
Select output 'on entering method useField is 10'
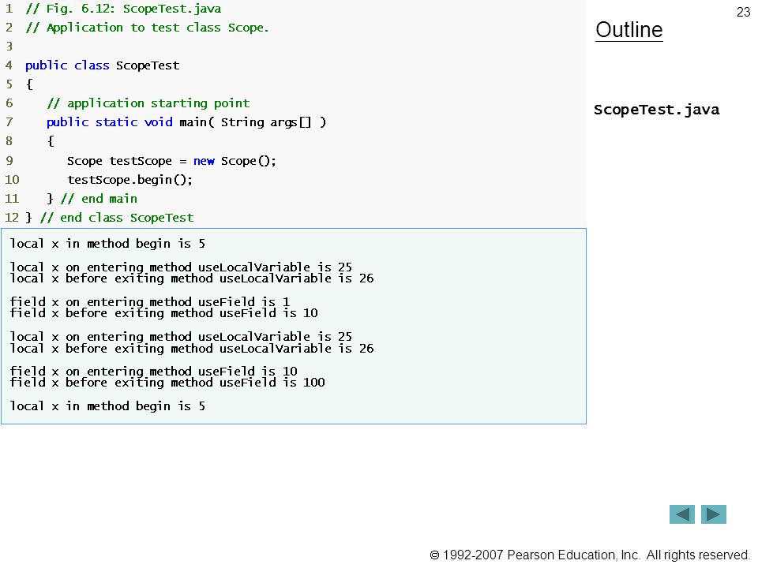pos(153,372)
